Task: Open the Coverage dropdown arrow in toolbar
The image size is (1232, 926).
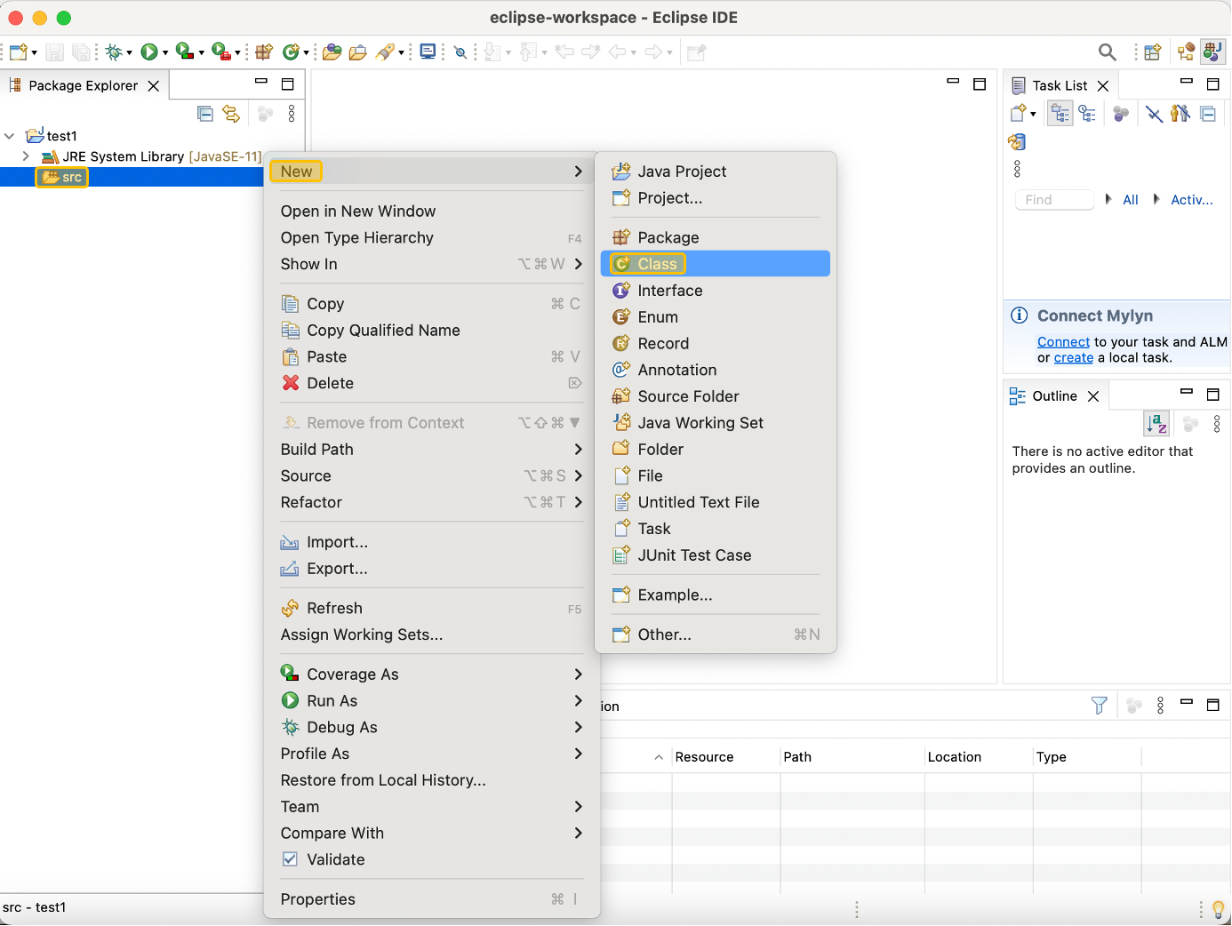Action: pyautogui.click(x=201, y=53)
